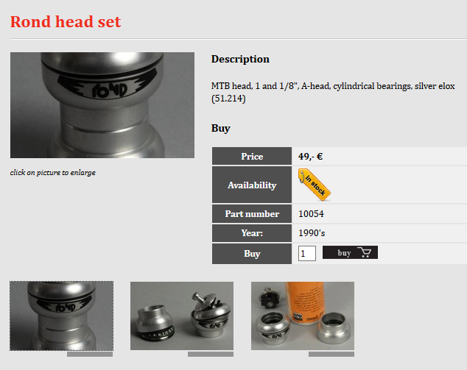Open the thumbnail with orange grease can
Image resolution: width=467 pixels, height=370 pixels.
coord(303,316)
